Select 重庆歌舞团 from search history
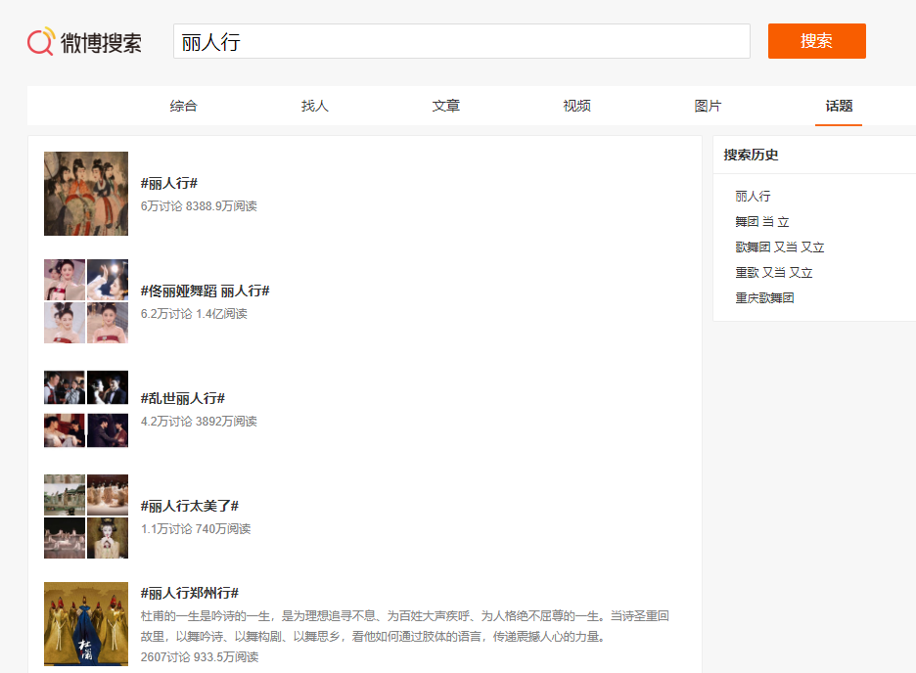The image size is (916, 673). (764, 298)
